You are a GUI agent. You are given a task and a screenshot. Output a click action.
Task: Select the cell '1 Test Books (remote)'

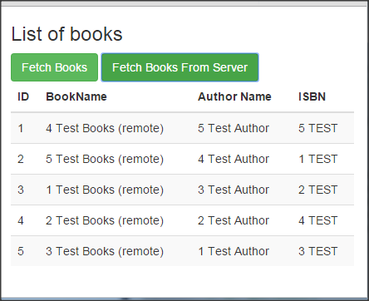click(105, 190)
